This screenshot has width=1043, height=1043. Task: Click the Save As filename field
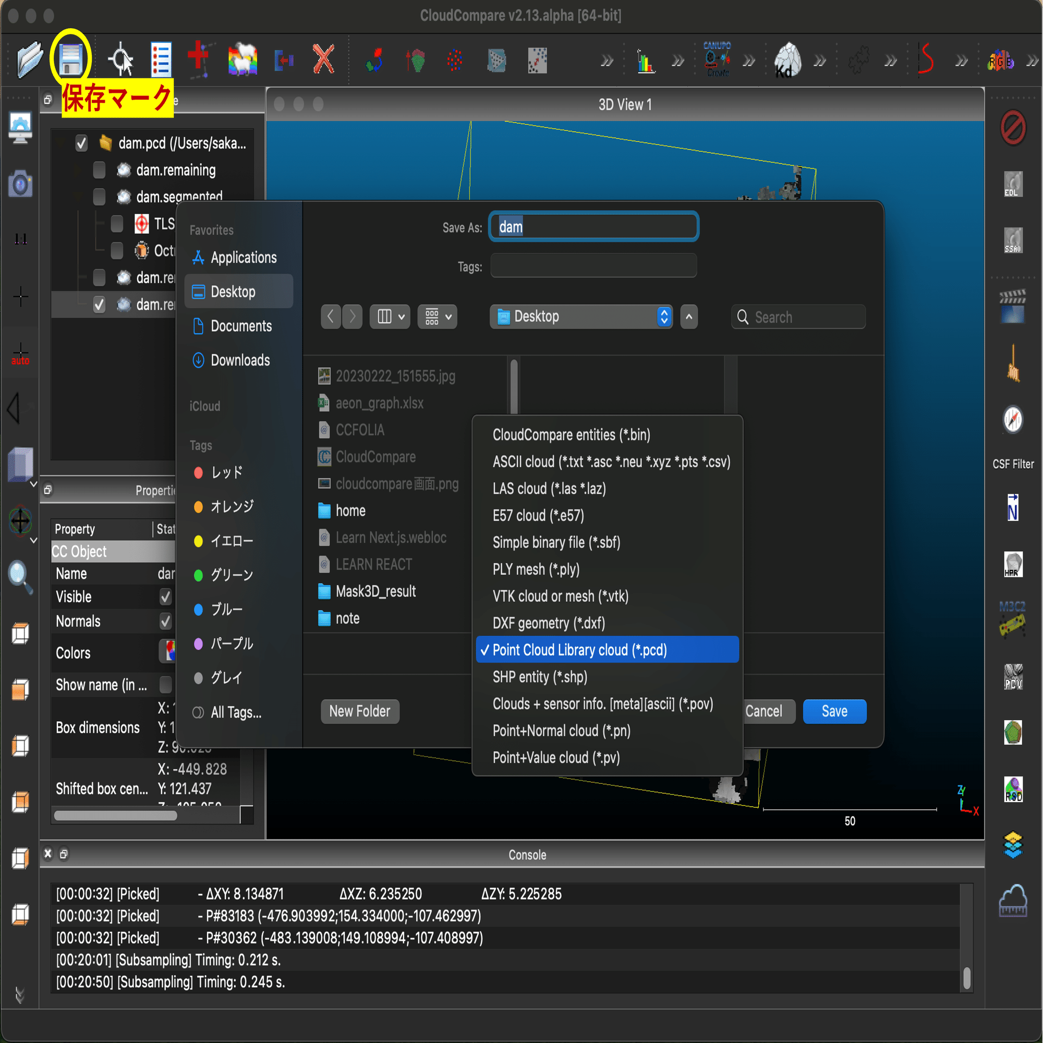click(x=594, y=227)
